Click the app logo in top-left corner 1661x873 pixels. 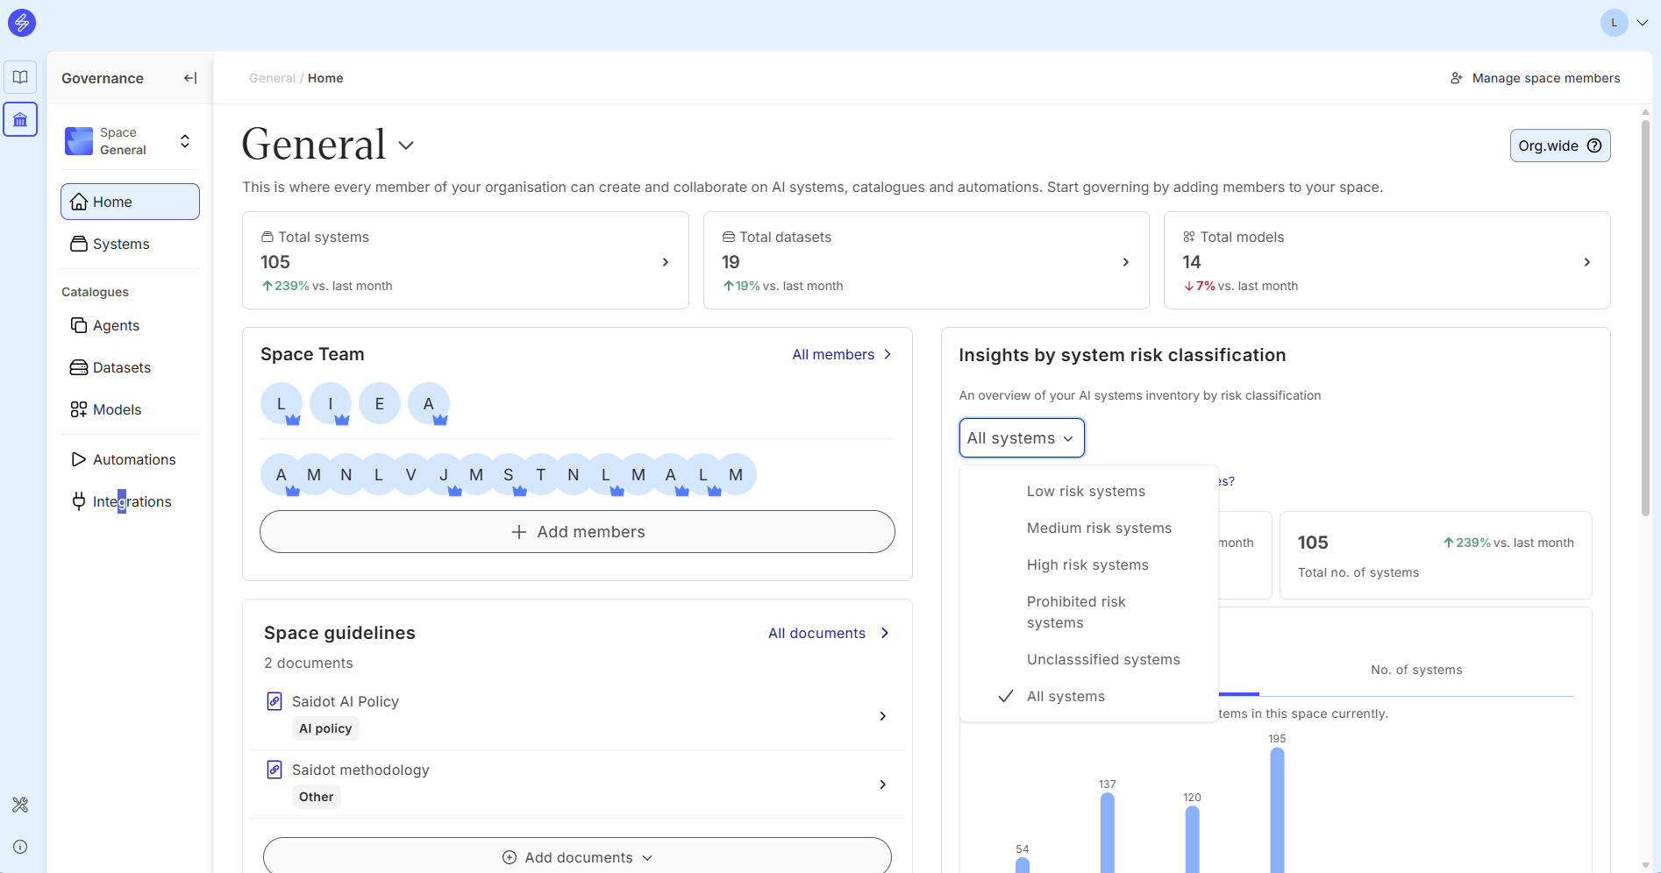(22, 23)
